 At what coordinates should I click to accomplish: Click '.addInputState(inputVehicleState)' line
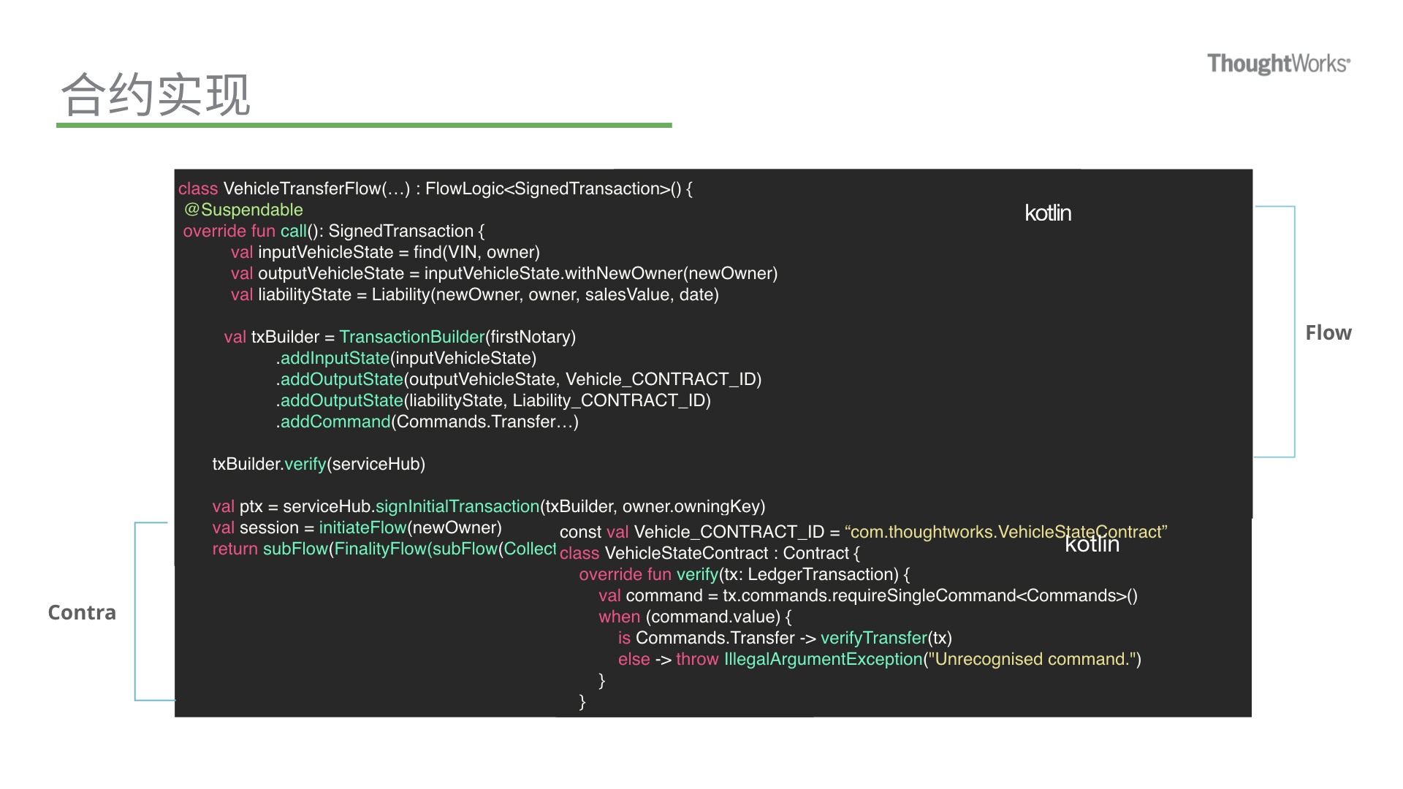(x=406, y=358)
